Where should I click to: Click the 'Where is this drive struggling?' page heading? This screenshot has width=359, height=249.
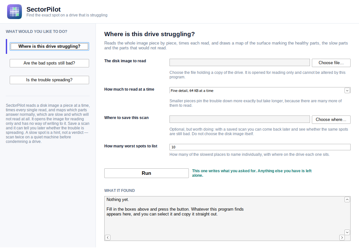(149, 34)
